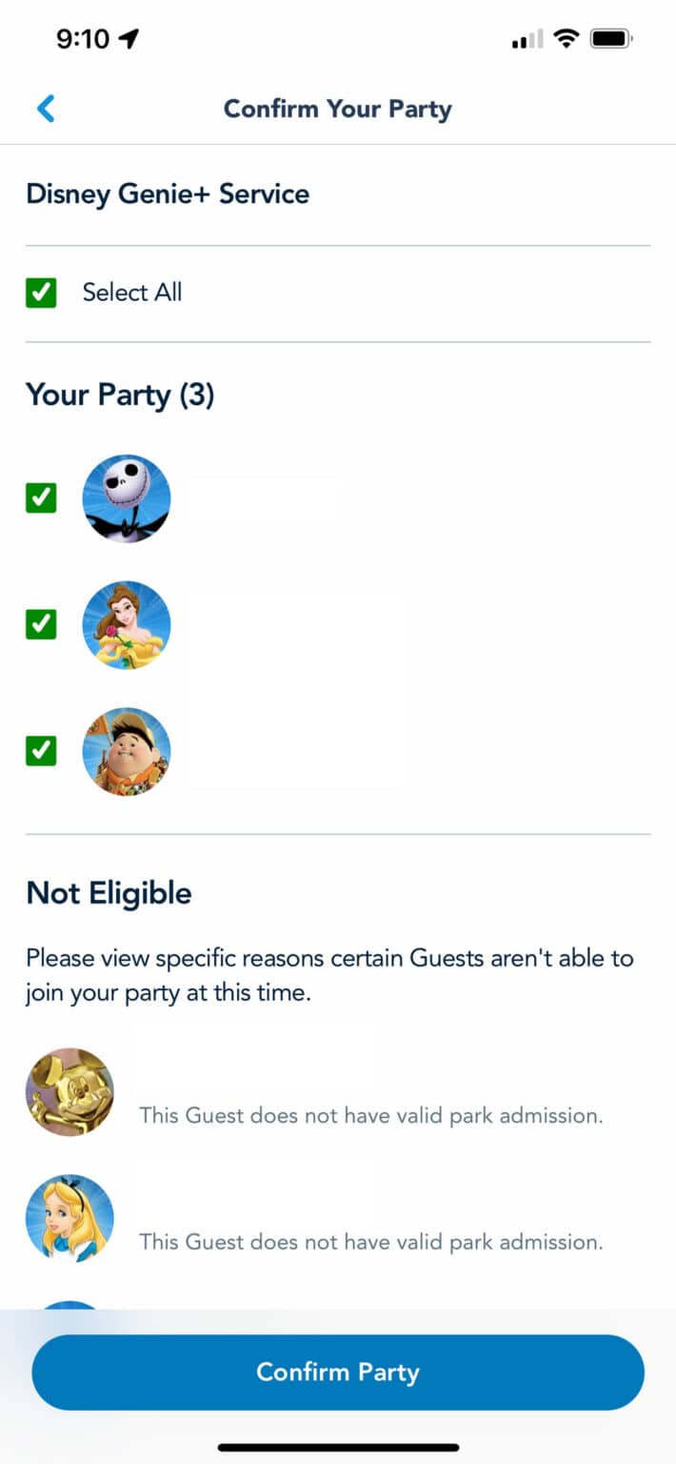Screen dimensions: 676x1464
Task: Tap Russell's avatar in Your Party
Action: pyautogui.click(x=127, y=751)
